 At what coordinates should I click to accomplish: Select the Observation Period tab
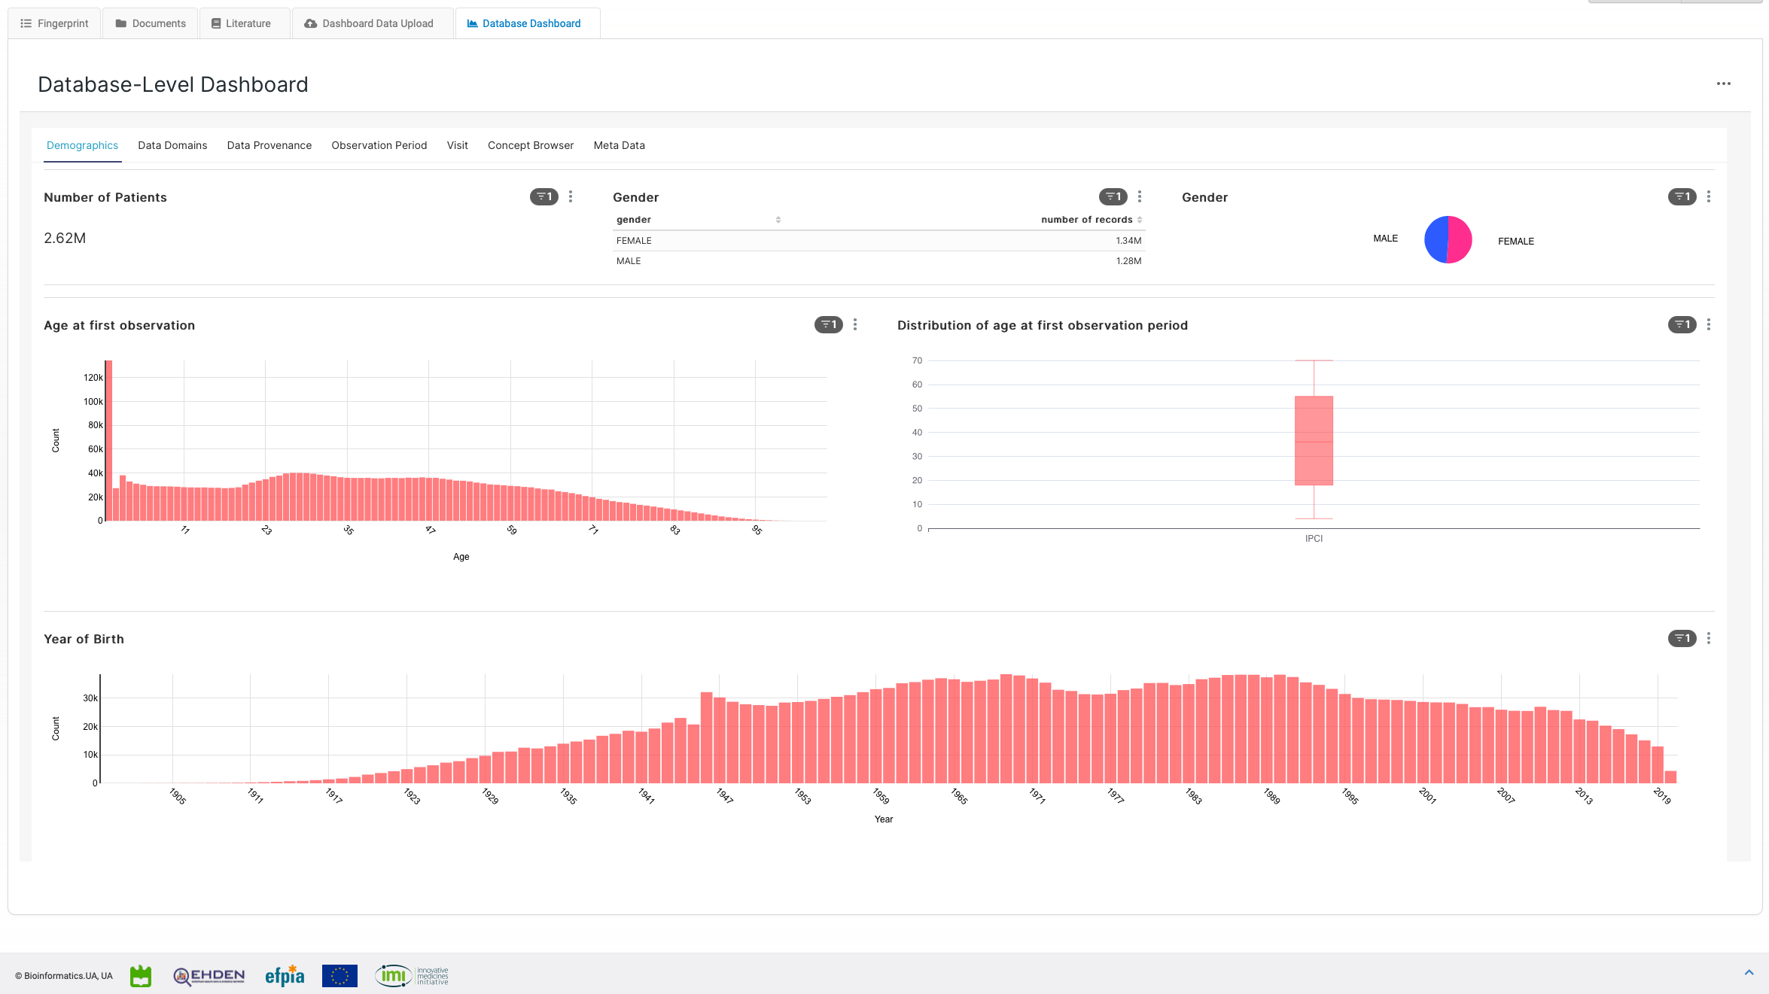[x=379, y=145]
